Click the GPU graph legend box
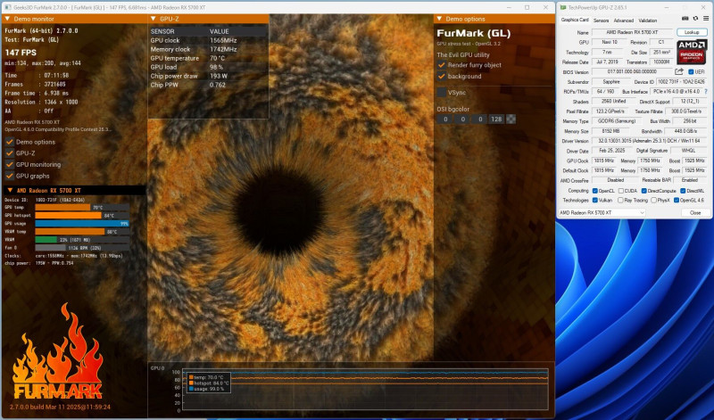The height and width of the screenshot is (420, 714). 208,383
